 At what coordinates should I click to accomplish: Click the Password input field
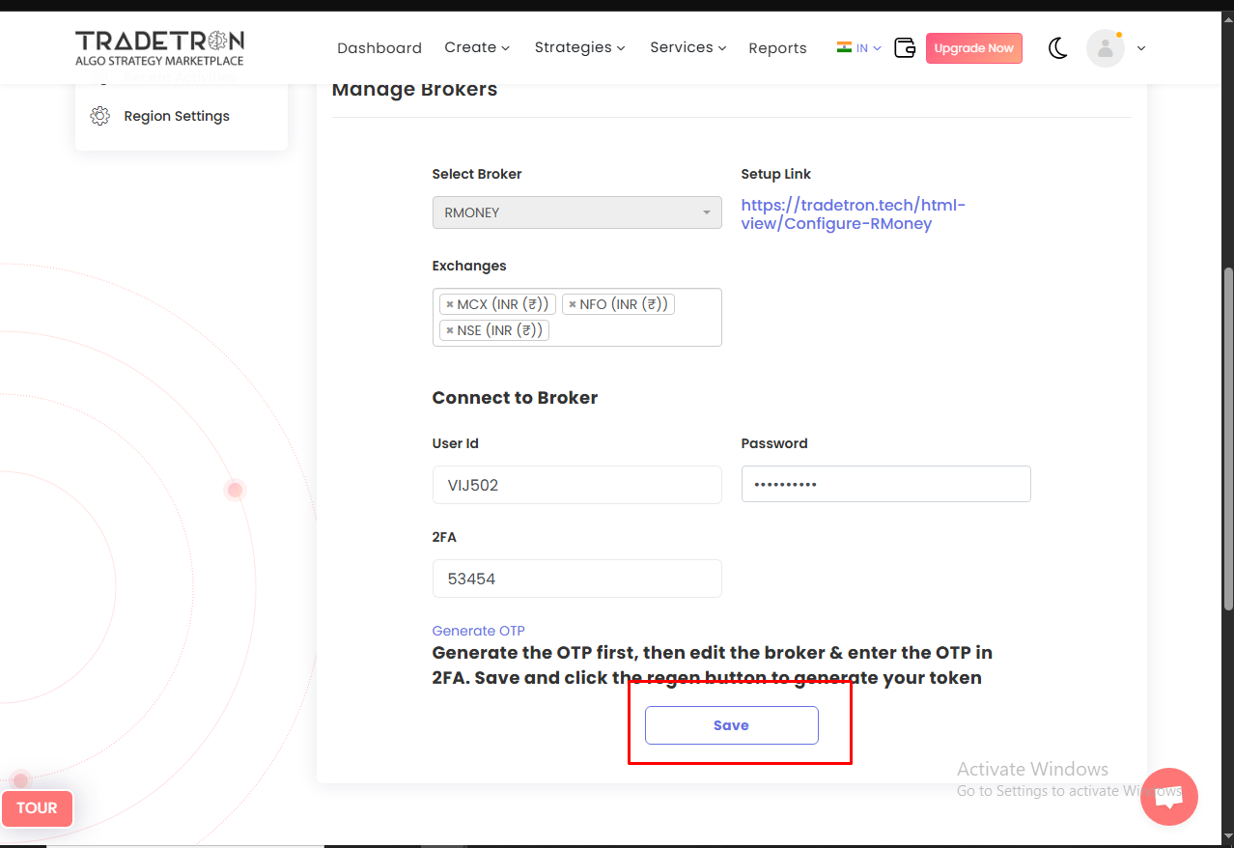(x=886, y=484)
